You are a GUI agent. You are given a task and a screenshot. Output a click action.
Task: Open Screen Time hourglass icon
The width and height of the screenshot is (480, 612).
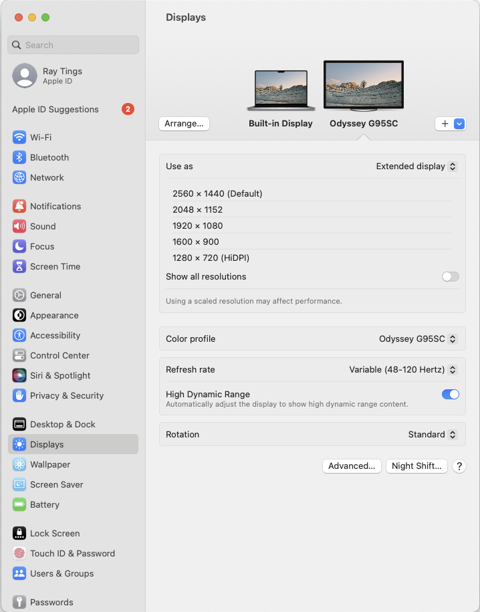click(19, 266)
